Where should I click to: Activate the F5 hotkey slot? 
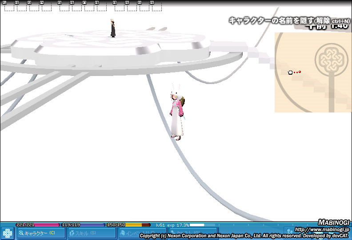[x=64, y=6]
